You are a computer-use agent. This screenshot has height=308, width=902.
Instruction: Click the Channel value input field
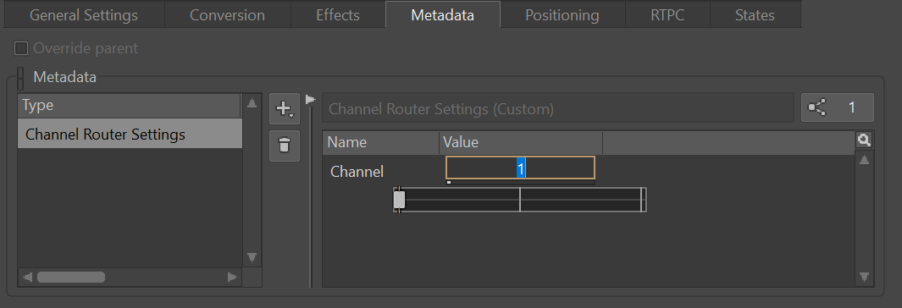520,168
